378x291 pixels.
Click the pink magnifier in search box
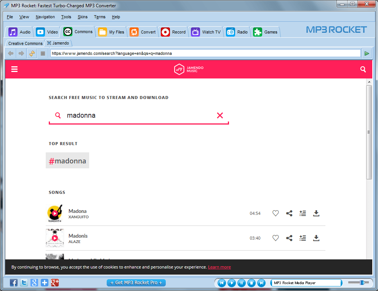coord(58,115)
